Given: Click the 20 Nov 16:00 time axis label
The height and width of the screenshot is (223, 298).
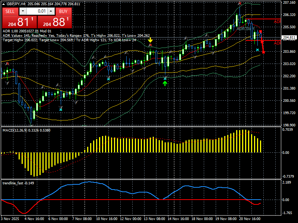Looking at the screenshot, I should click(250, 219).
